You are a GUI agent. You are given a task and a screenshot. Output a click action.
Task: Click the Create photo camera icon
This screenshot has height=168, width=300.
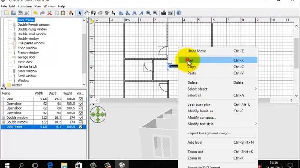click(164, 13)
